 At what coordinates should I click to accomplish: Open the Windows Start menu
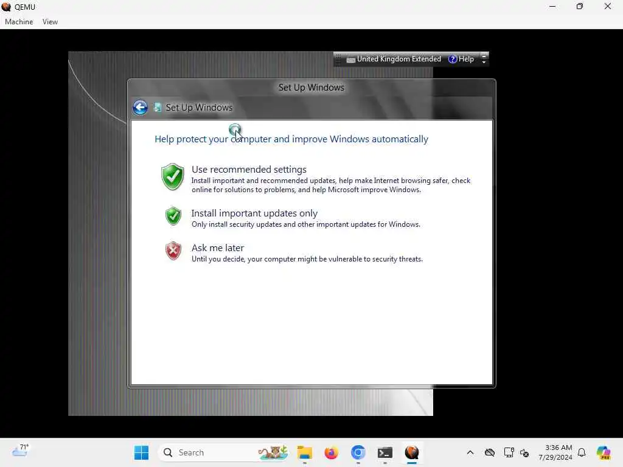point(141,452)
